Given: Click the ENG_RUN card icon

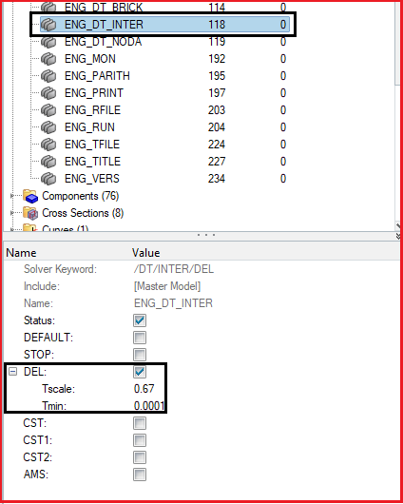Looking at the screenshot, I should tap(48, 127).
